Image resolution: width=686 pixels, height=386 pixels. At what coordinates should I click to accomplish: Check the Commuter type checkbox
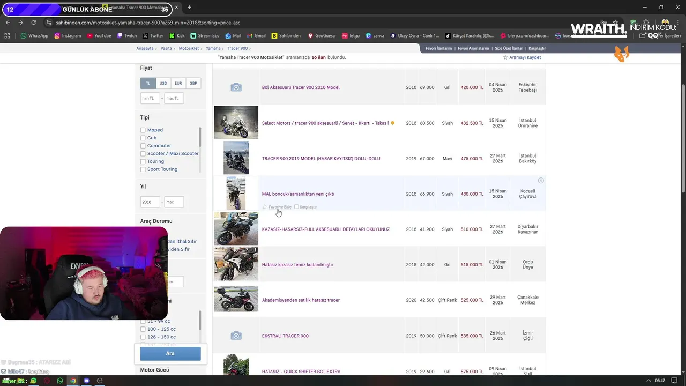pos(143,146)
